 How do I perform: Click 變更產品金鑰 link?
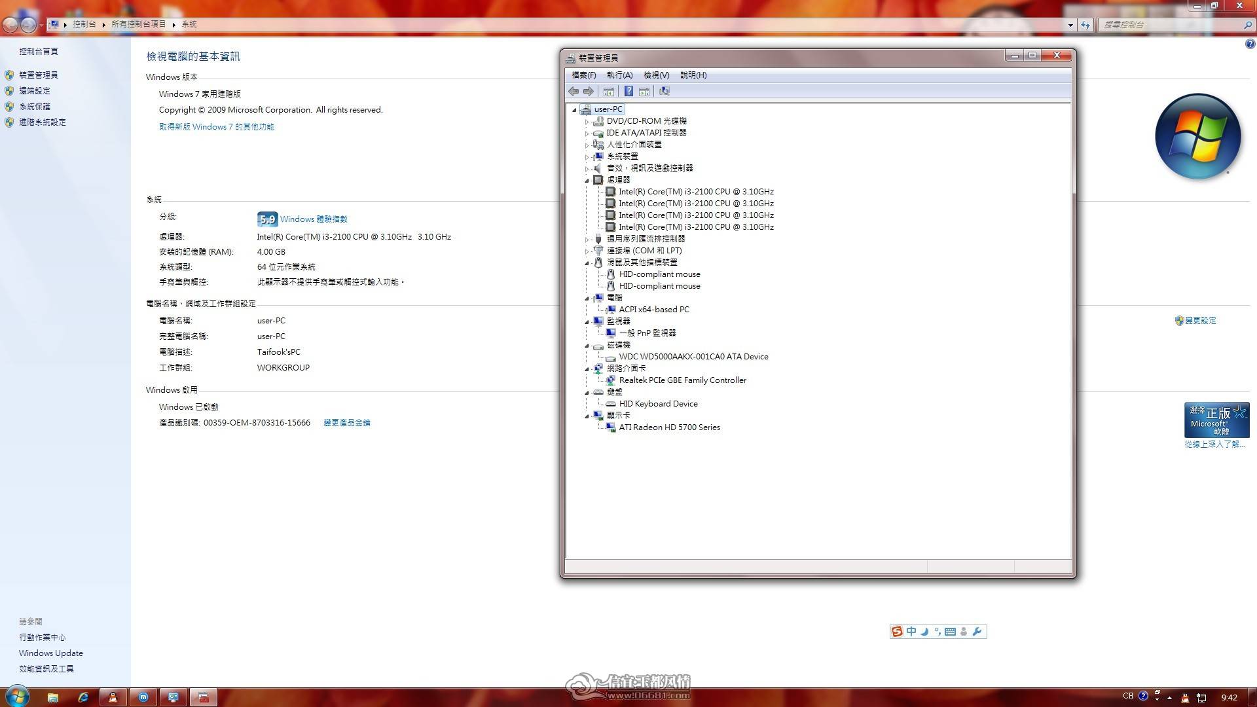347,423
